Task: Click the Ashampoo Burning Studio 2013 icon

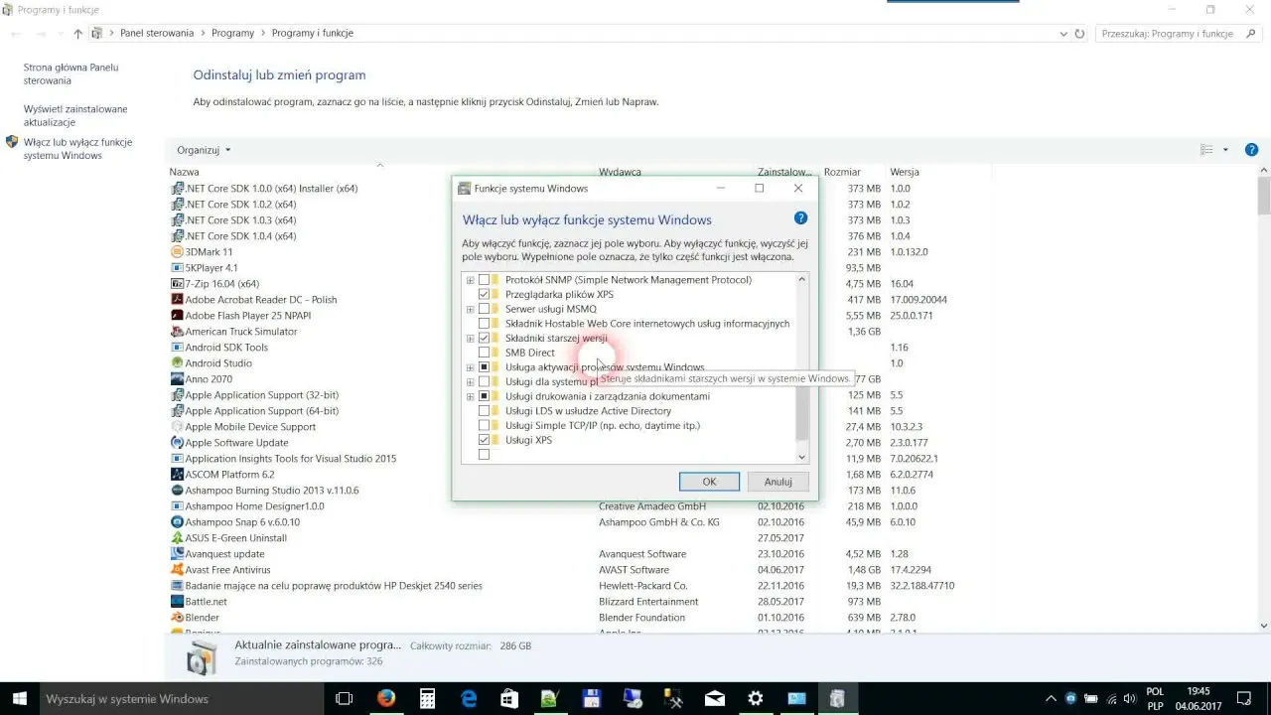Action: click(x=177, y=491)
